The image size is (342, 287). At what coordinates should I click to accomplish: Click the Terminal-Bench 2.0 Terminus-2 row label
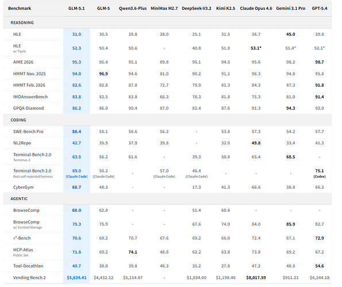[x=32, y=157]
